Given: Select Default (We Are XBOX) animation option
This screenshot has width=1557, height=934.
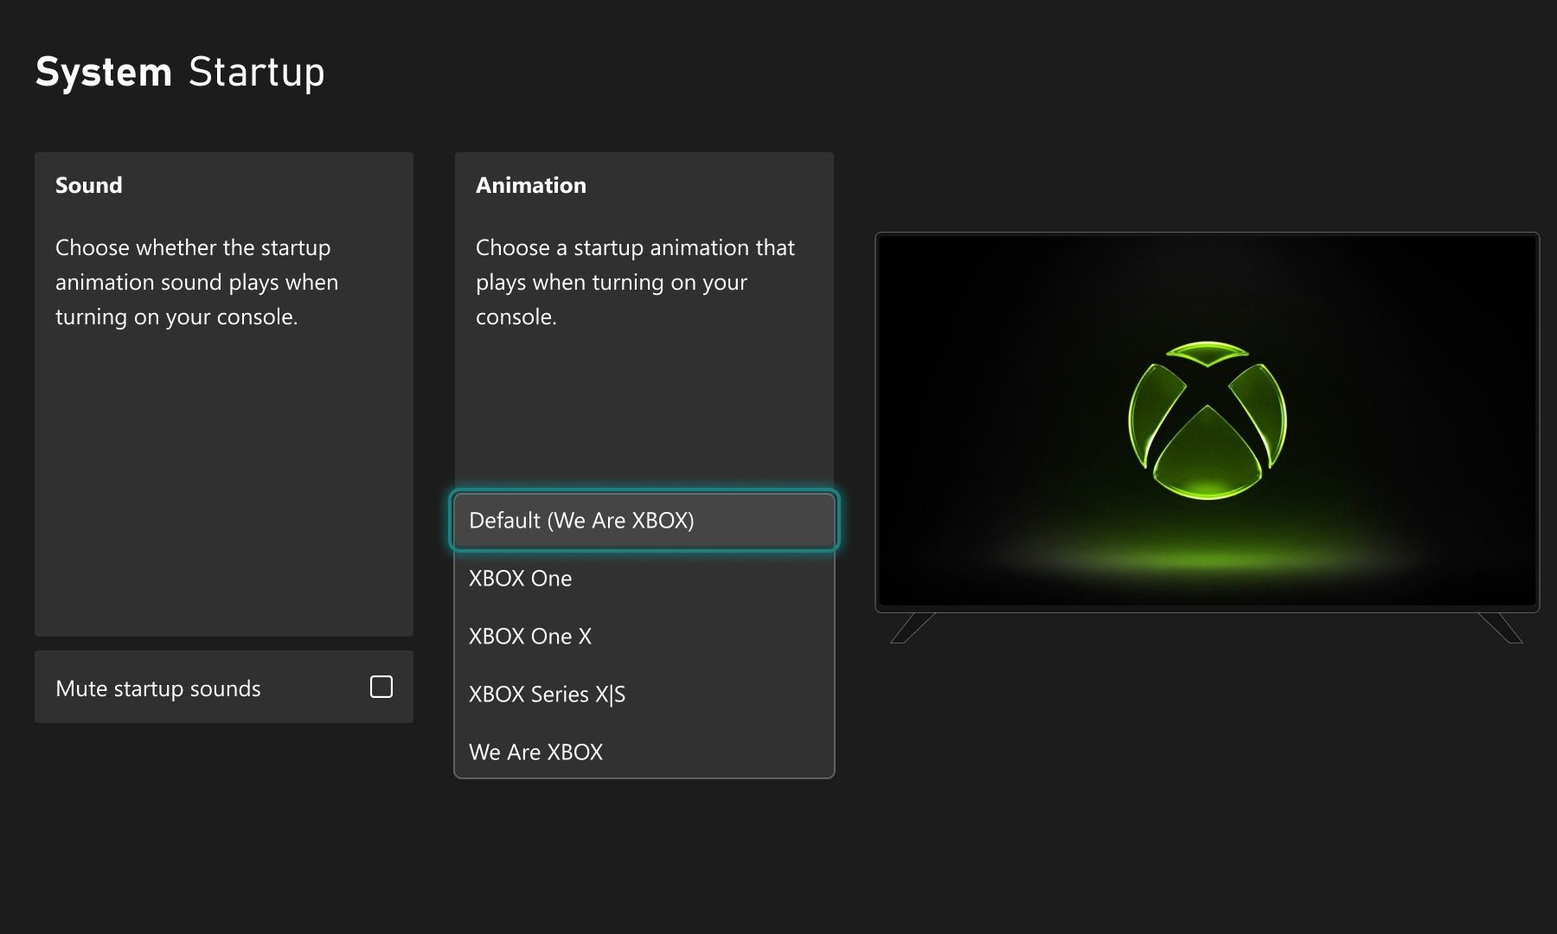Looking at the screenshot, I should (x=644, y=521).
